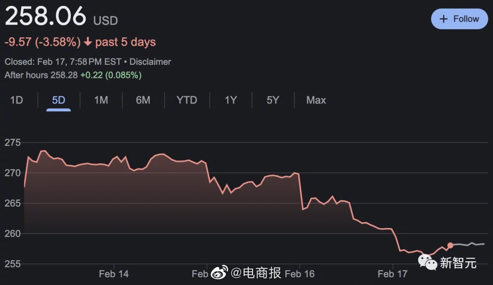Open the Disclaimer link

coord(150,62)
